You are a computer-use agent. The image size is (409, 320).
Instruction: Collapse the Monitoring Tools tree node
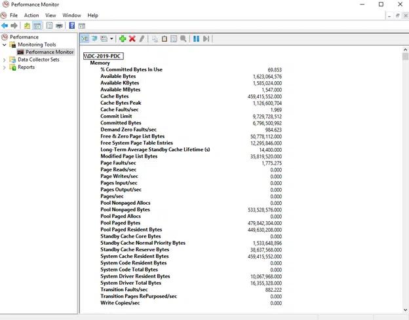click(4, 44)
